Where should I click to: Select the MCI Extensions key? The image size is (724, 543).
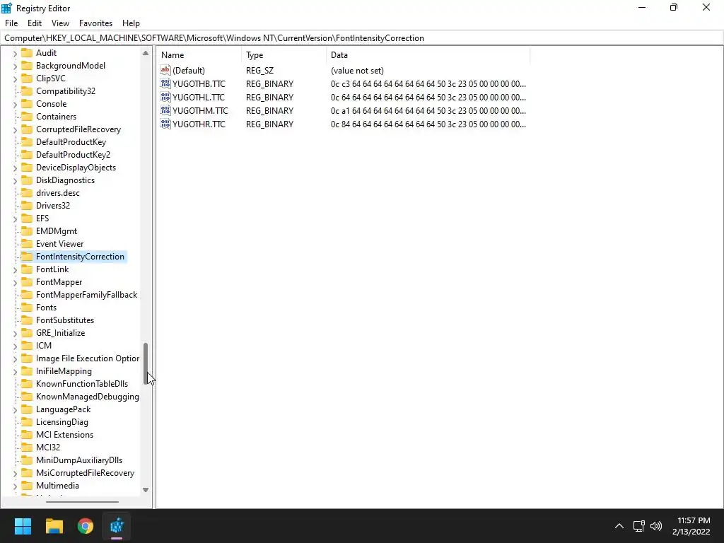[64, 435]
